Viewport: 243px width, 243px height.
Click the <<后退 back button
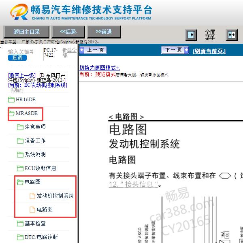[68, 32]
